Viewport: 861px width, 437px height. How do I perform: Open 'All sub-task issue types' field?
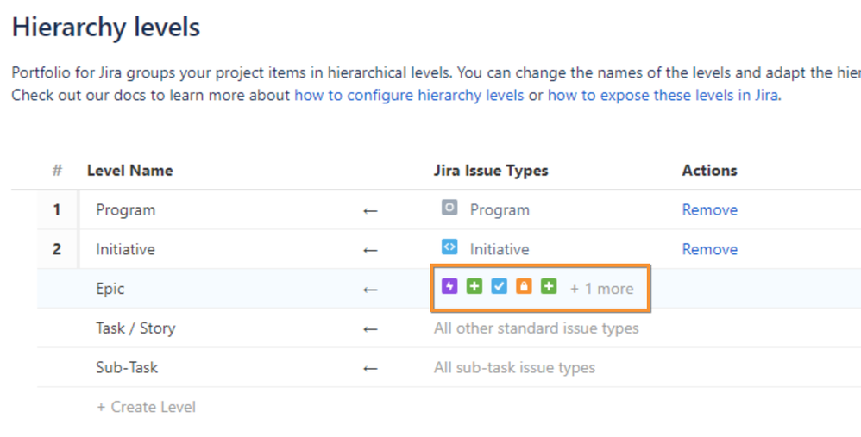(x=514, y=368)
